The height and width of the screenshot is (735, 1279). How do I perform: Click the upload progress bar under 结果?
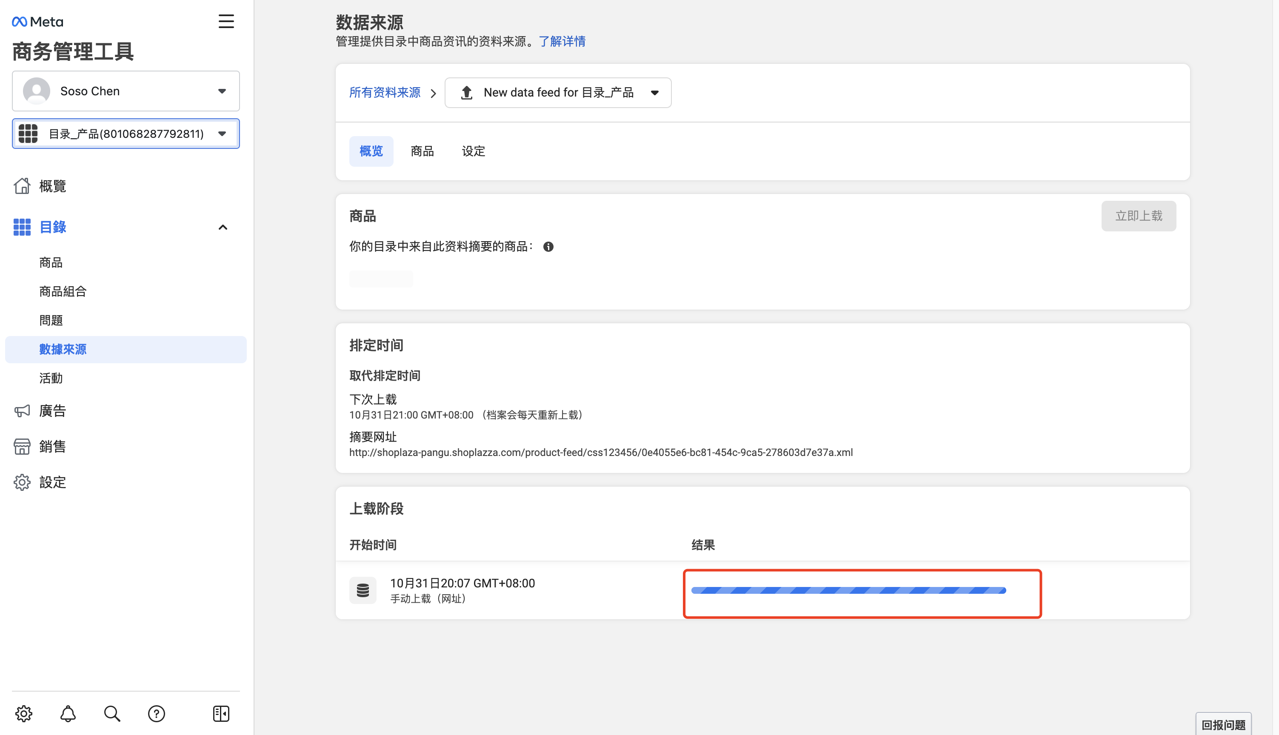[x=848, y=590]
